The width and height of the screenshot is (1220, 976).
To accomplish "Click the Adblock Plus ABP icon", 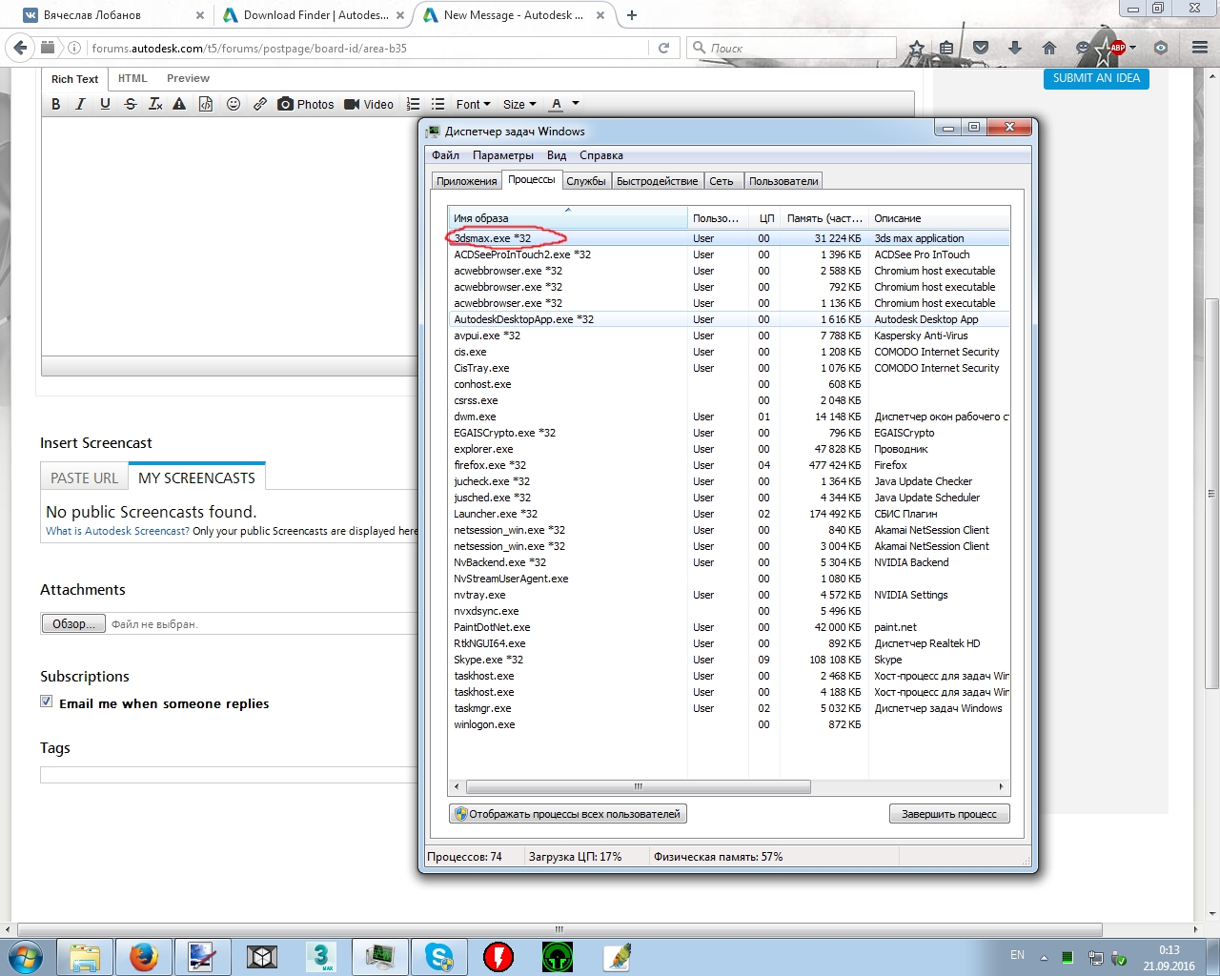I will click(1118, 48).
